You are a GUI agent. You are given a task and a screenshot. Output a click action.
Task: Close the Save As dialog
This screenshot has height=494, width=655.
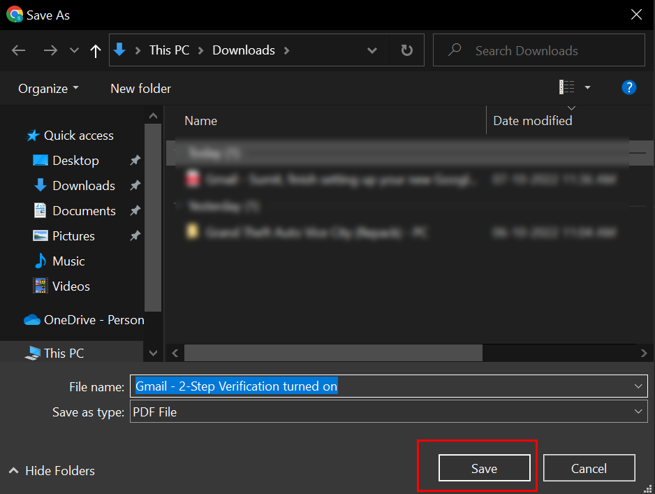[636, 15]
